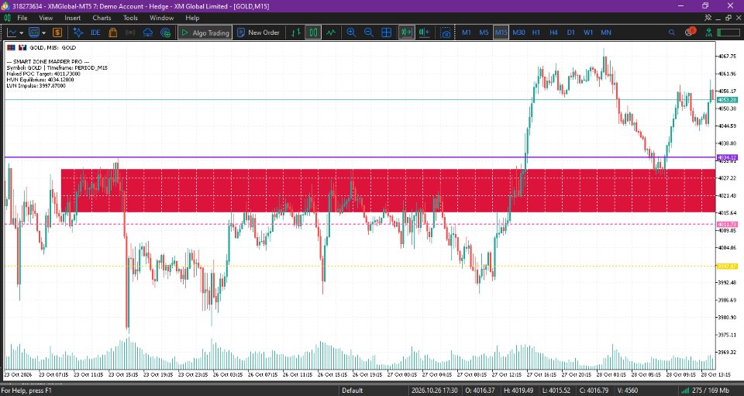744x396 pixels.
Task: Click the green progress bar indicator
Action: [728, 33]
